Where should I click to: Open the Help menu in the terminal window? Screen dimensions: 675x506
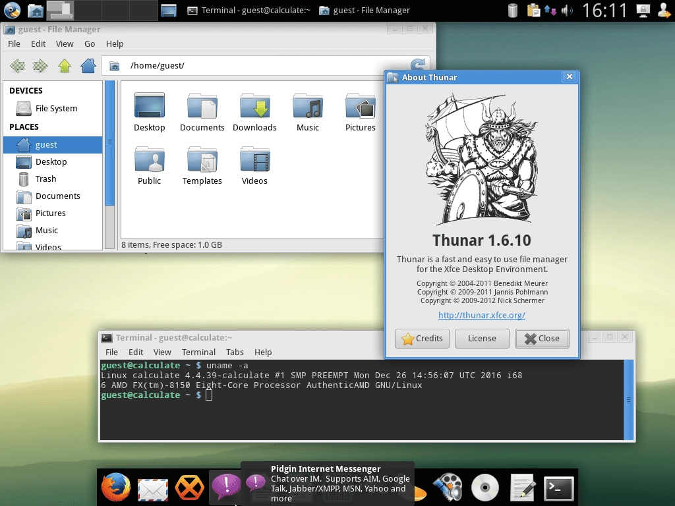tap(263, 352)
